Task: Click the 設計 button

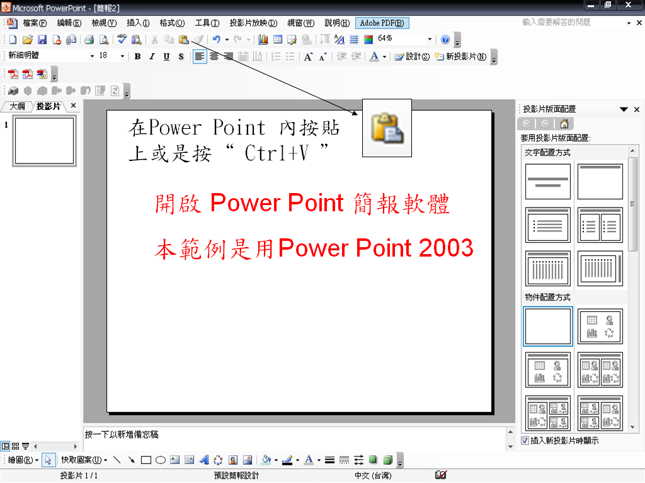Action: 413,57
